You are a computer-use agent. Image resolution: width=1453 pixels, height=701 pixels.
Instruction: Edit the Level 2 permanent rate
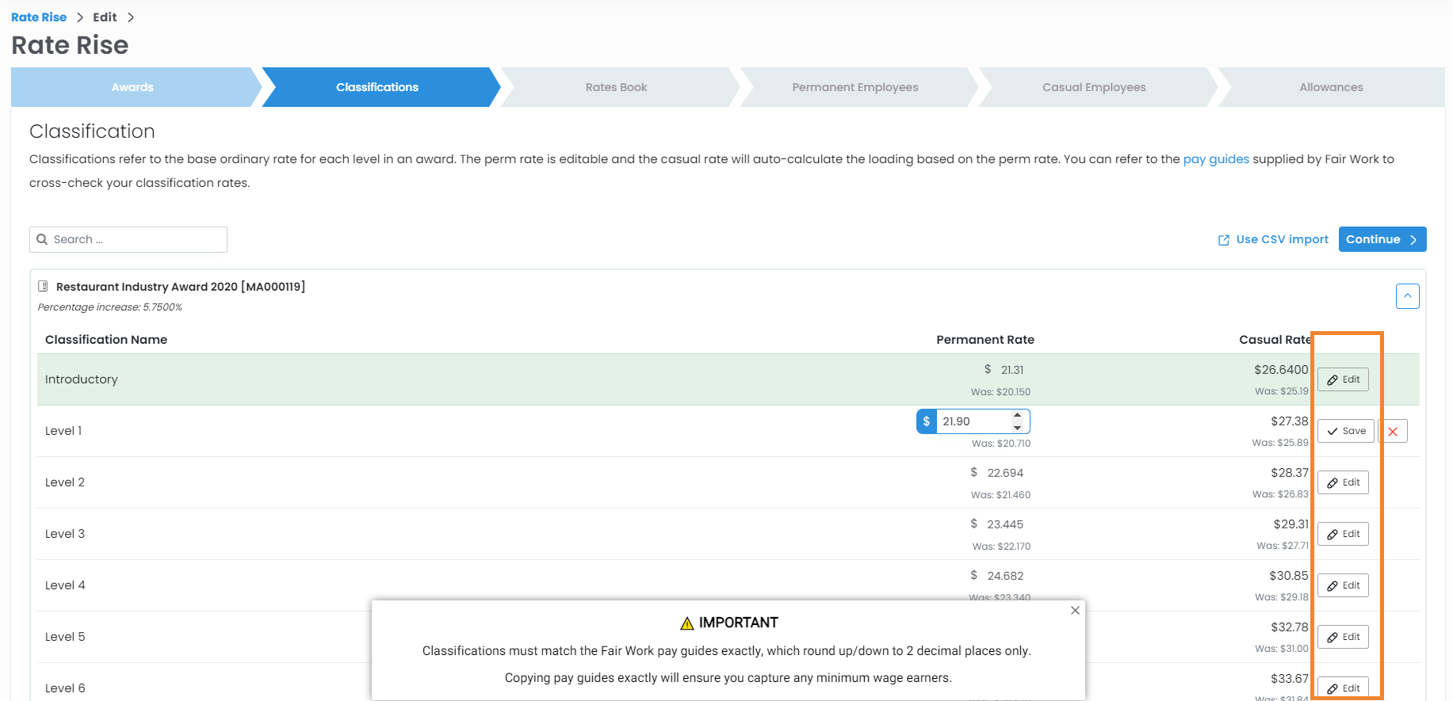(1343, 483)
